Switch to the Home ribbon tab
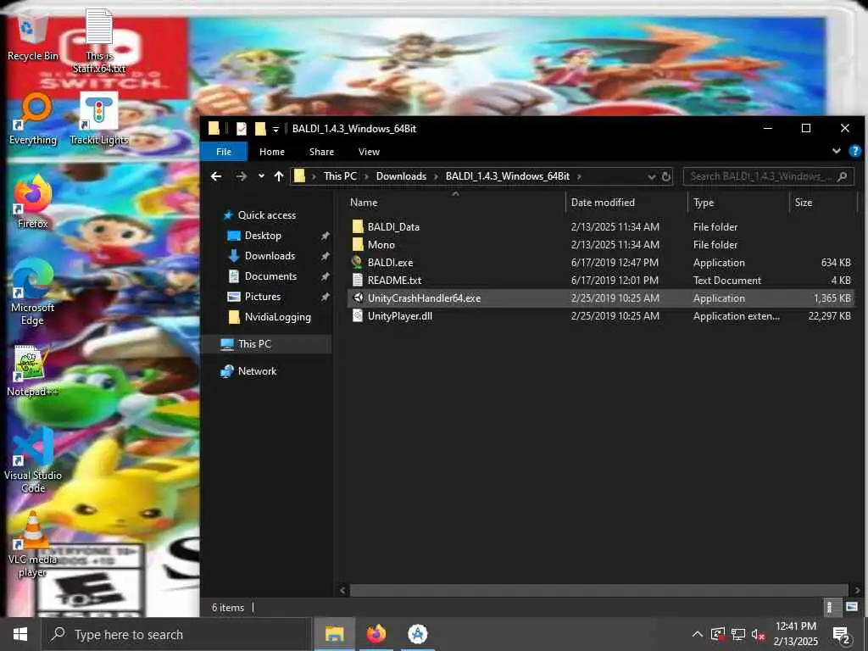 [272, 152]
